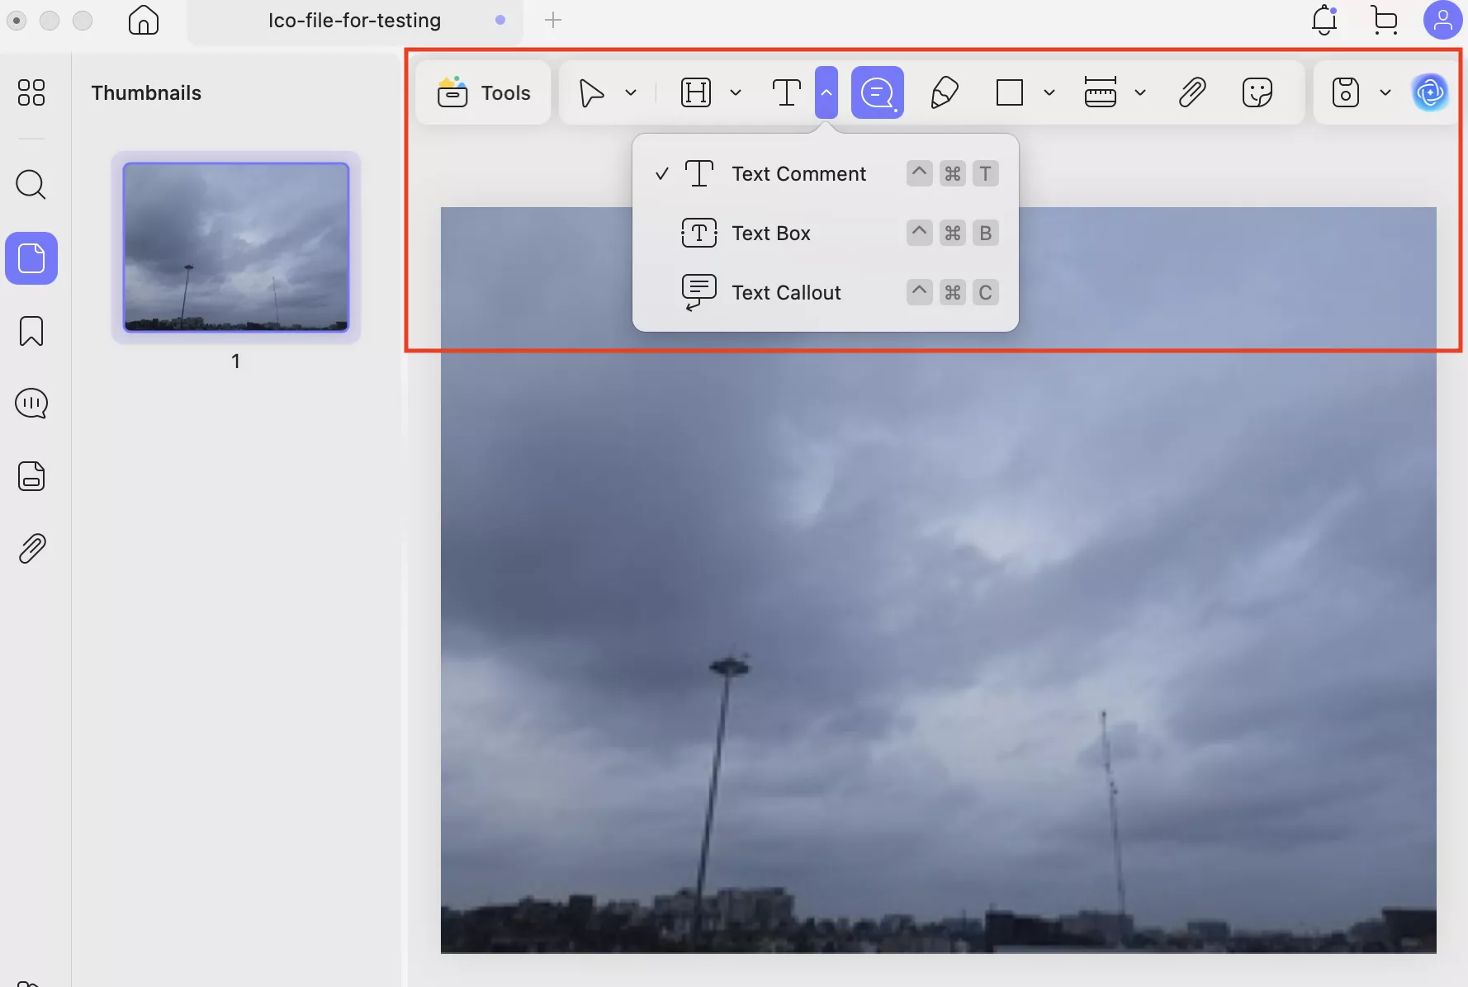Select the rectangle shape tool
The height and width of the screenshot is (987, 1468).
coord(1009,92)
